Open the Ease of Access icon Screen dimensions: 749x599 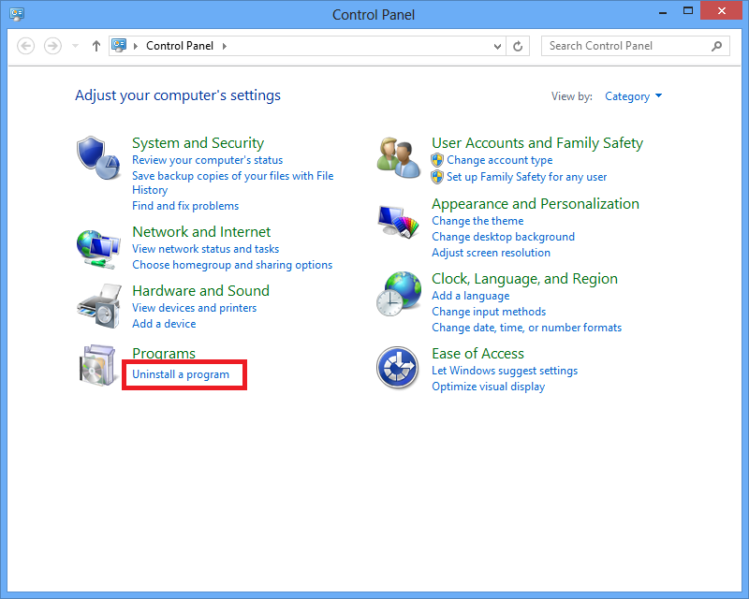397,367
